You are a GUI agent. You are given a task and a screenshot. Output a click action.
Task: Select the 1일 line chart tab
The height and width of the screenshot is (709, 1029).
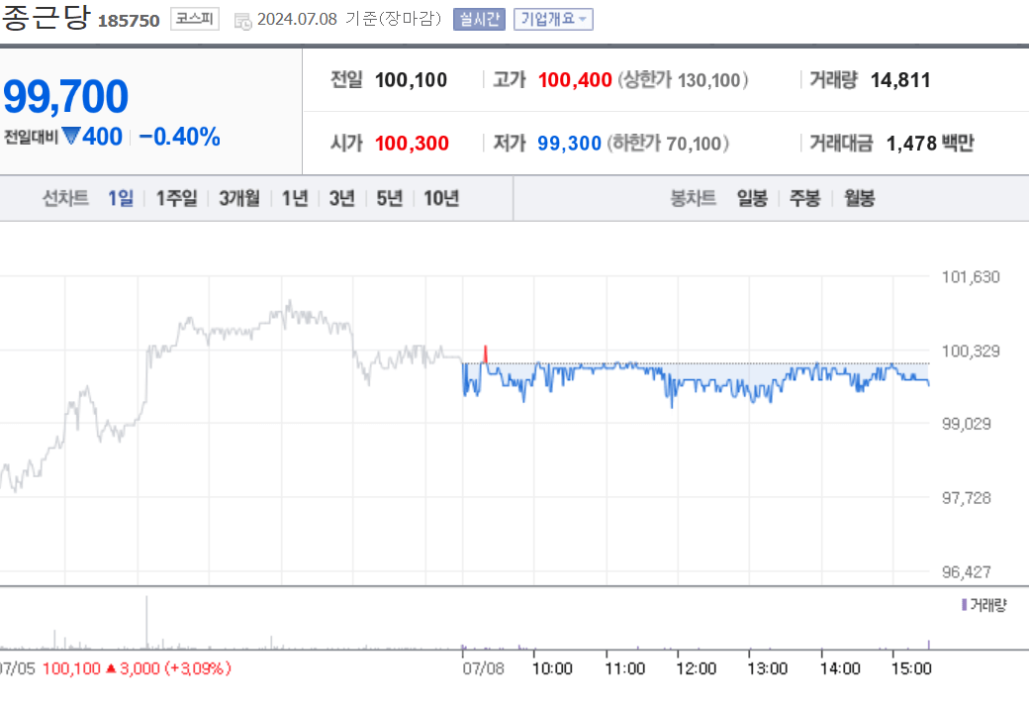(x=121, y=198)
